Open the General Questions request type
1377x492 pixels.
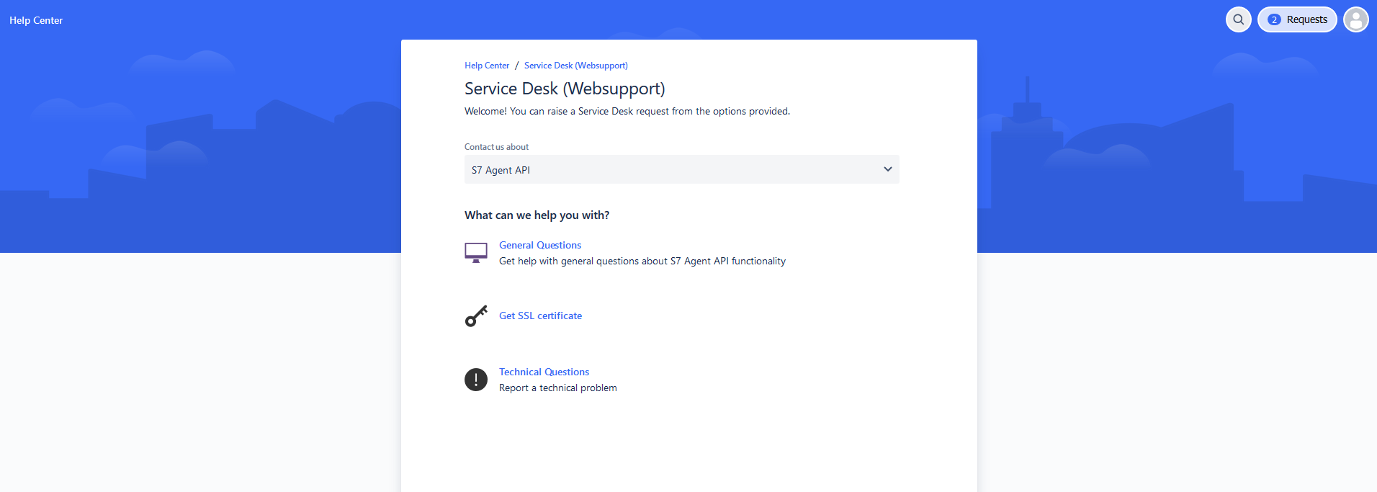(x=540, y=245)
